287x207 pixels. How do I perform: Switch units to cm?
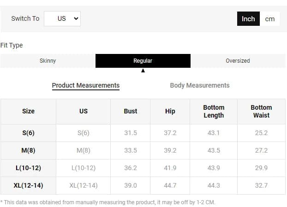point(269,19)
